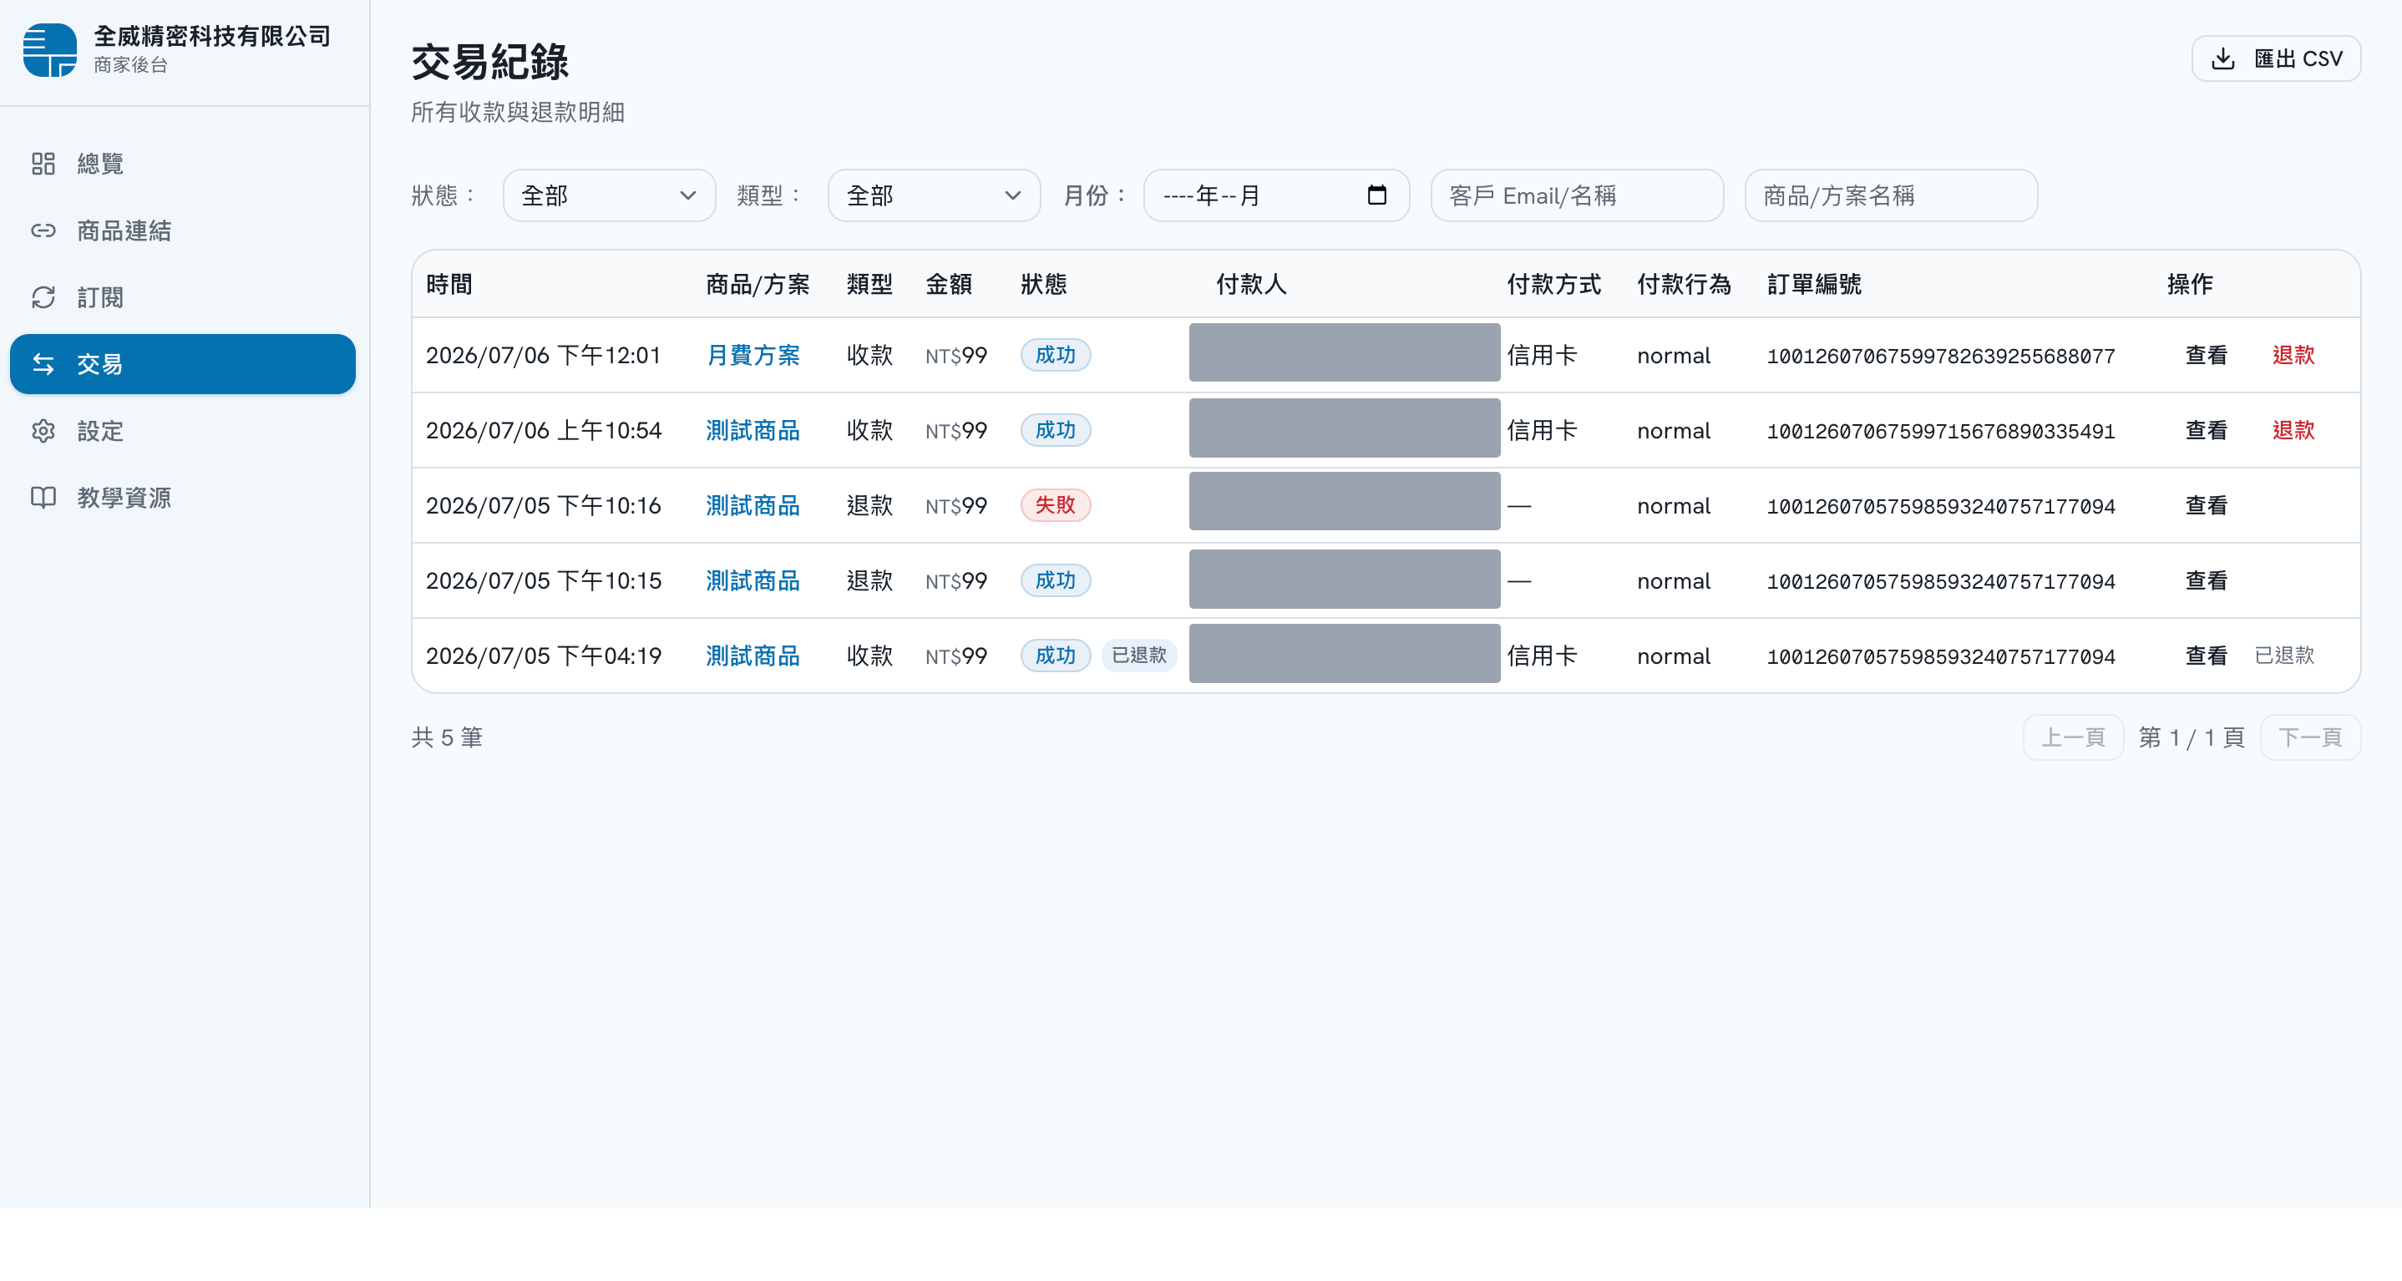
Task: Click the company logo icon
Action: (49, 49)
